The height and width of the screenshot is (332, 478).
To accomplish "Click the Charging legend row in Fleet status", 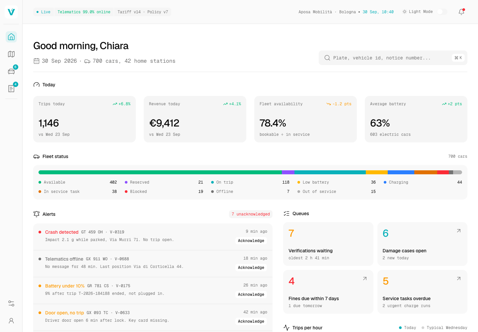I will [423, 182].
